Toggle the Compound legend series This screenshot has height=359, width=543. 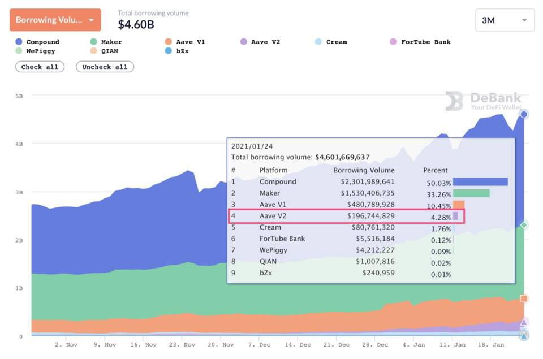click(x=37, y=42)
